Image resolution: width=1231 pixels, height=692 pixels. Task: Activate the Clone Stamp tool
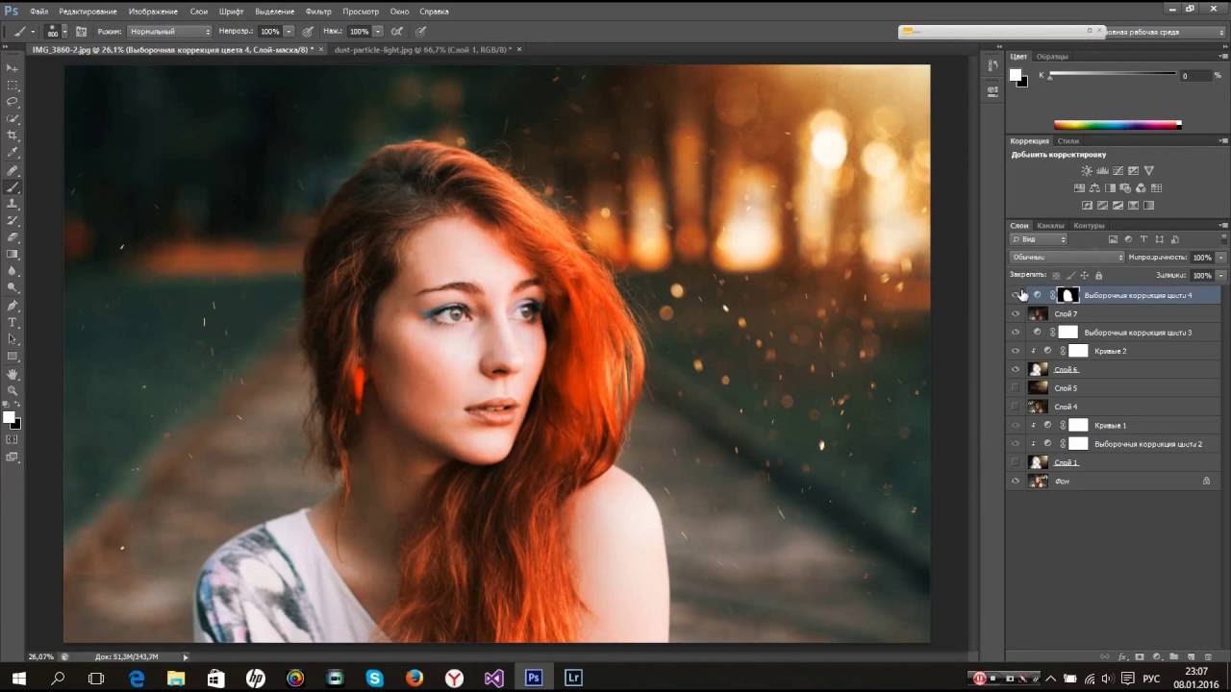pos(13,204)
